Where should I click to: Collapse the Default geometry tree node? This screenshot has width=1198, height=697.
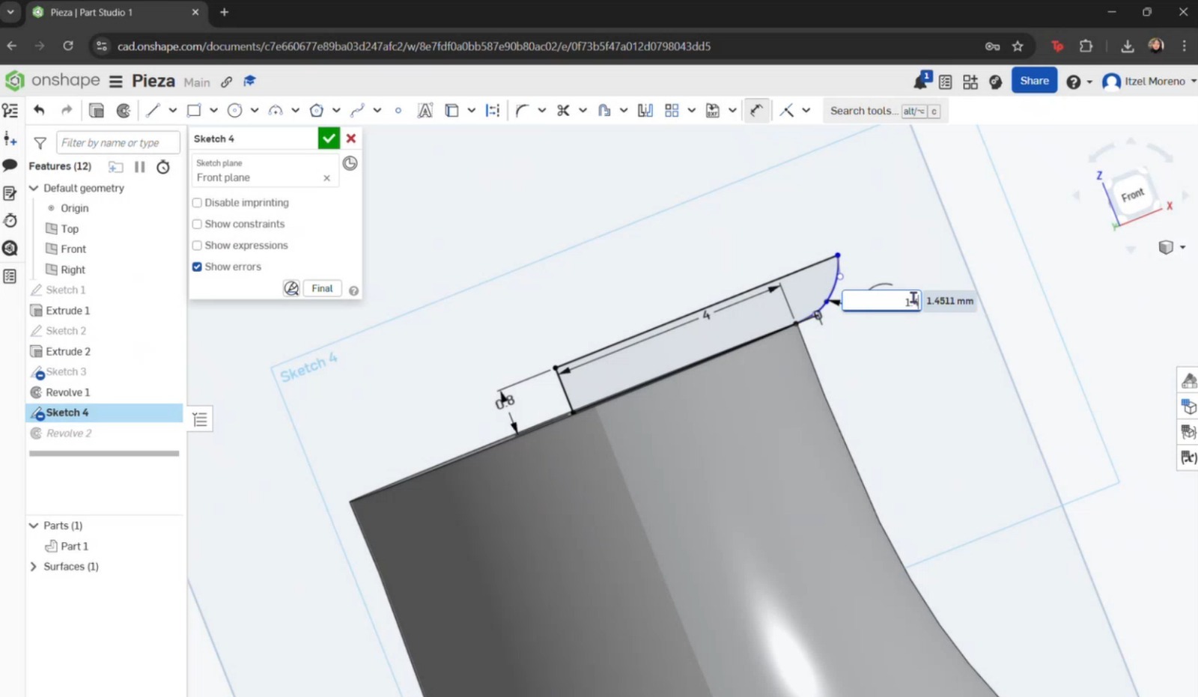[34, 188]
